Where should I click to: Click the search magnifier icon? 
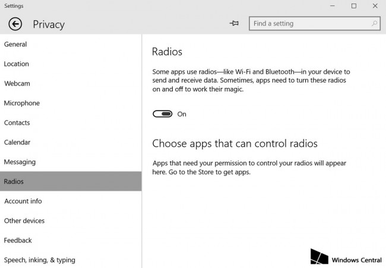point(374,24)
